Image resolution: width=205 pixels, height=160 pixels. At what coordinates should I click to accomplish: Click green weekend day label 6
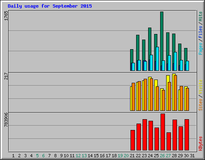43,156
